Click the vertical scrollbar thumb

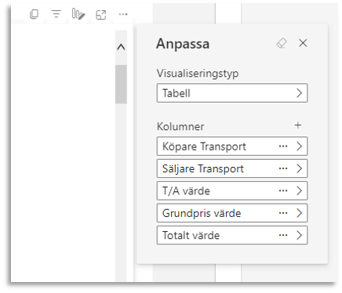tap(121, 84)
